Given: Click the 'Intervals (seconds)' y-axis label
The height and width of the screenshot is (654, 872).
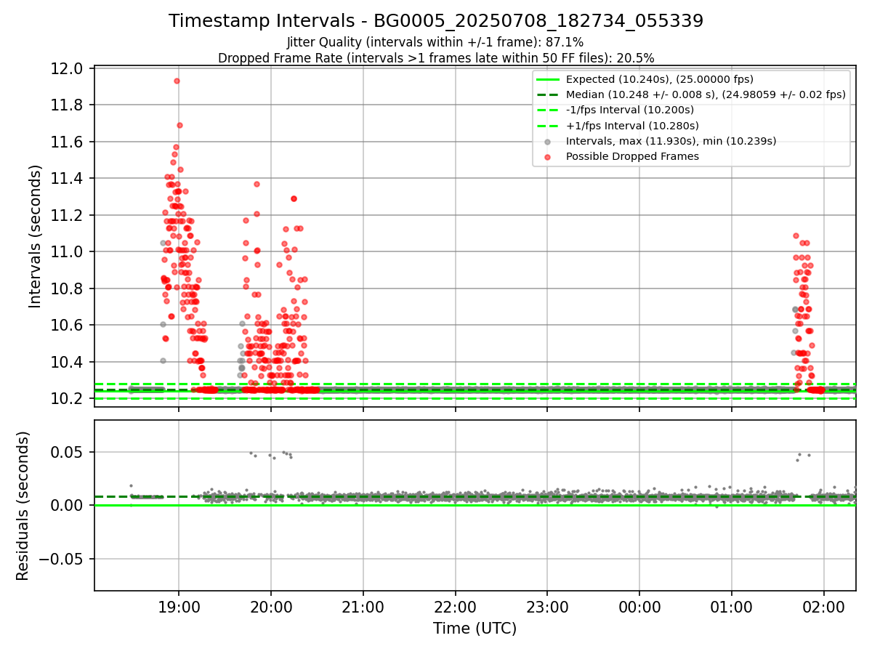Looking at the screenshot, I should coord(36,236).
